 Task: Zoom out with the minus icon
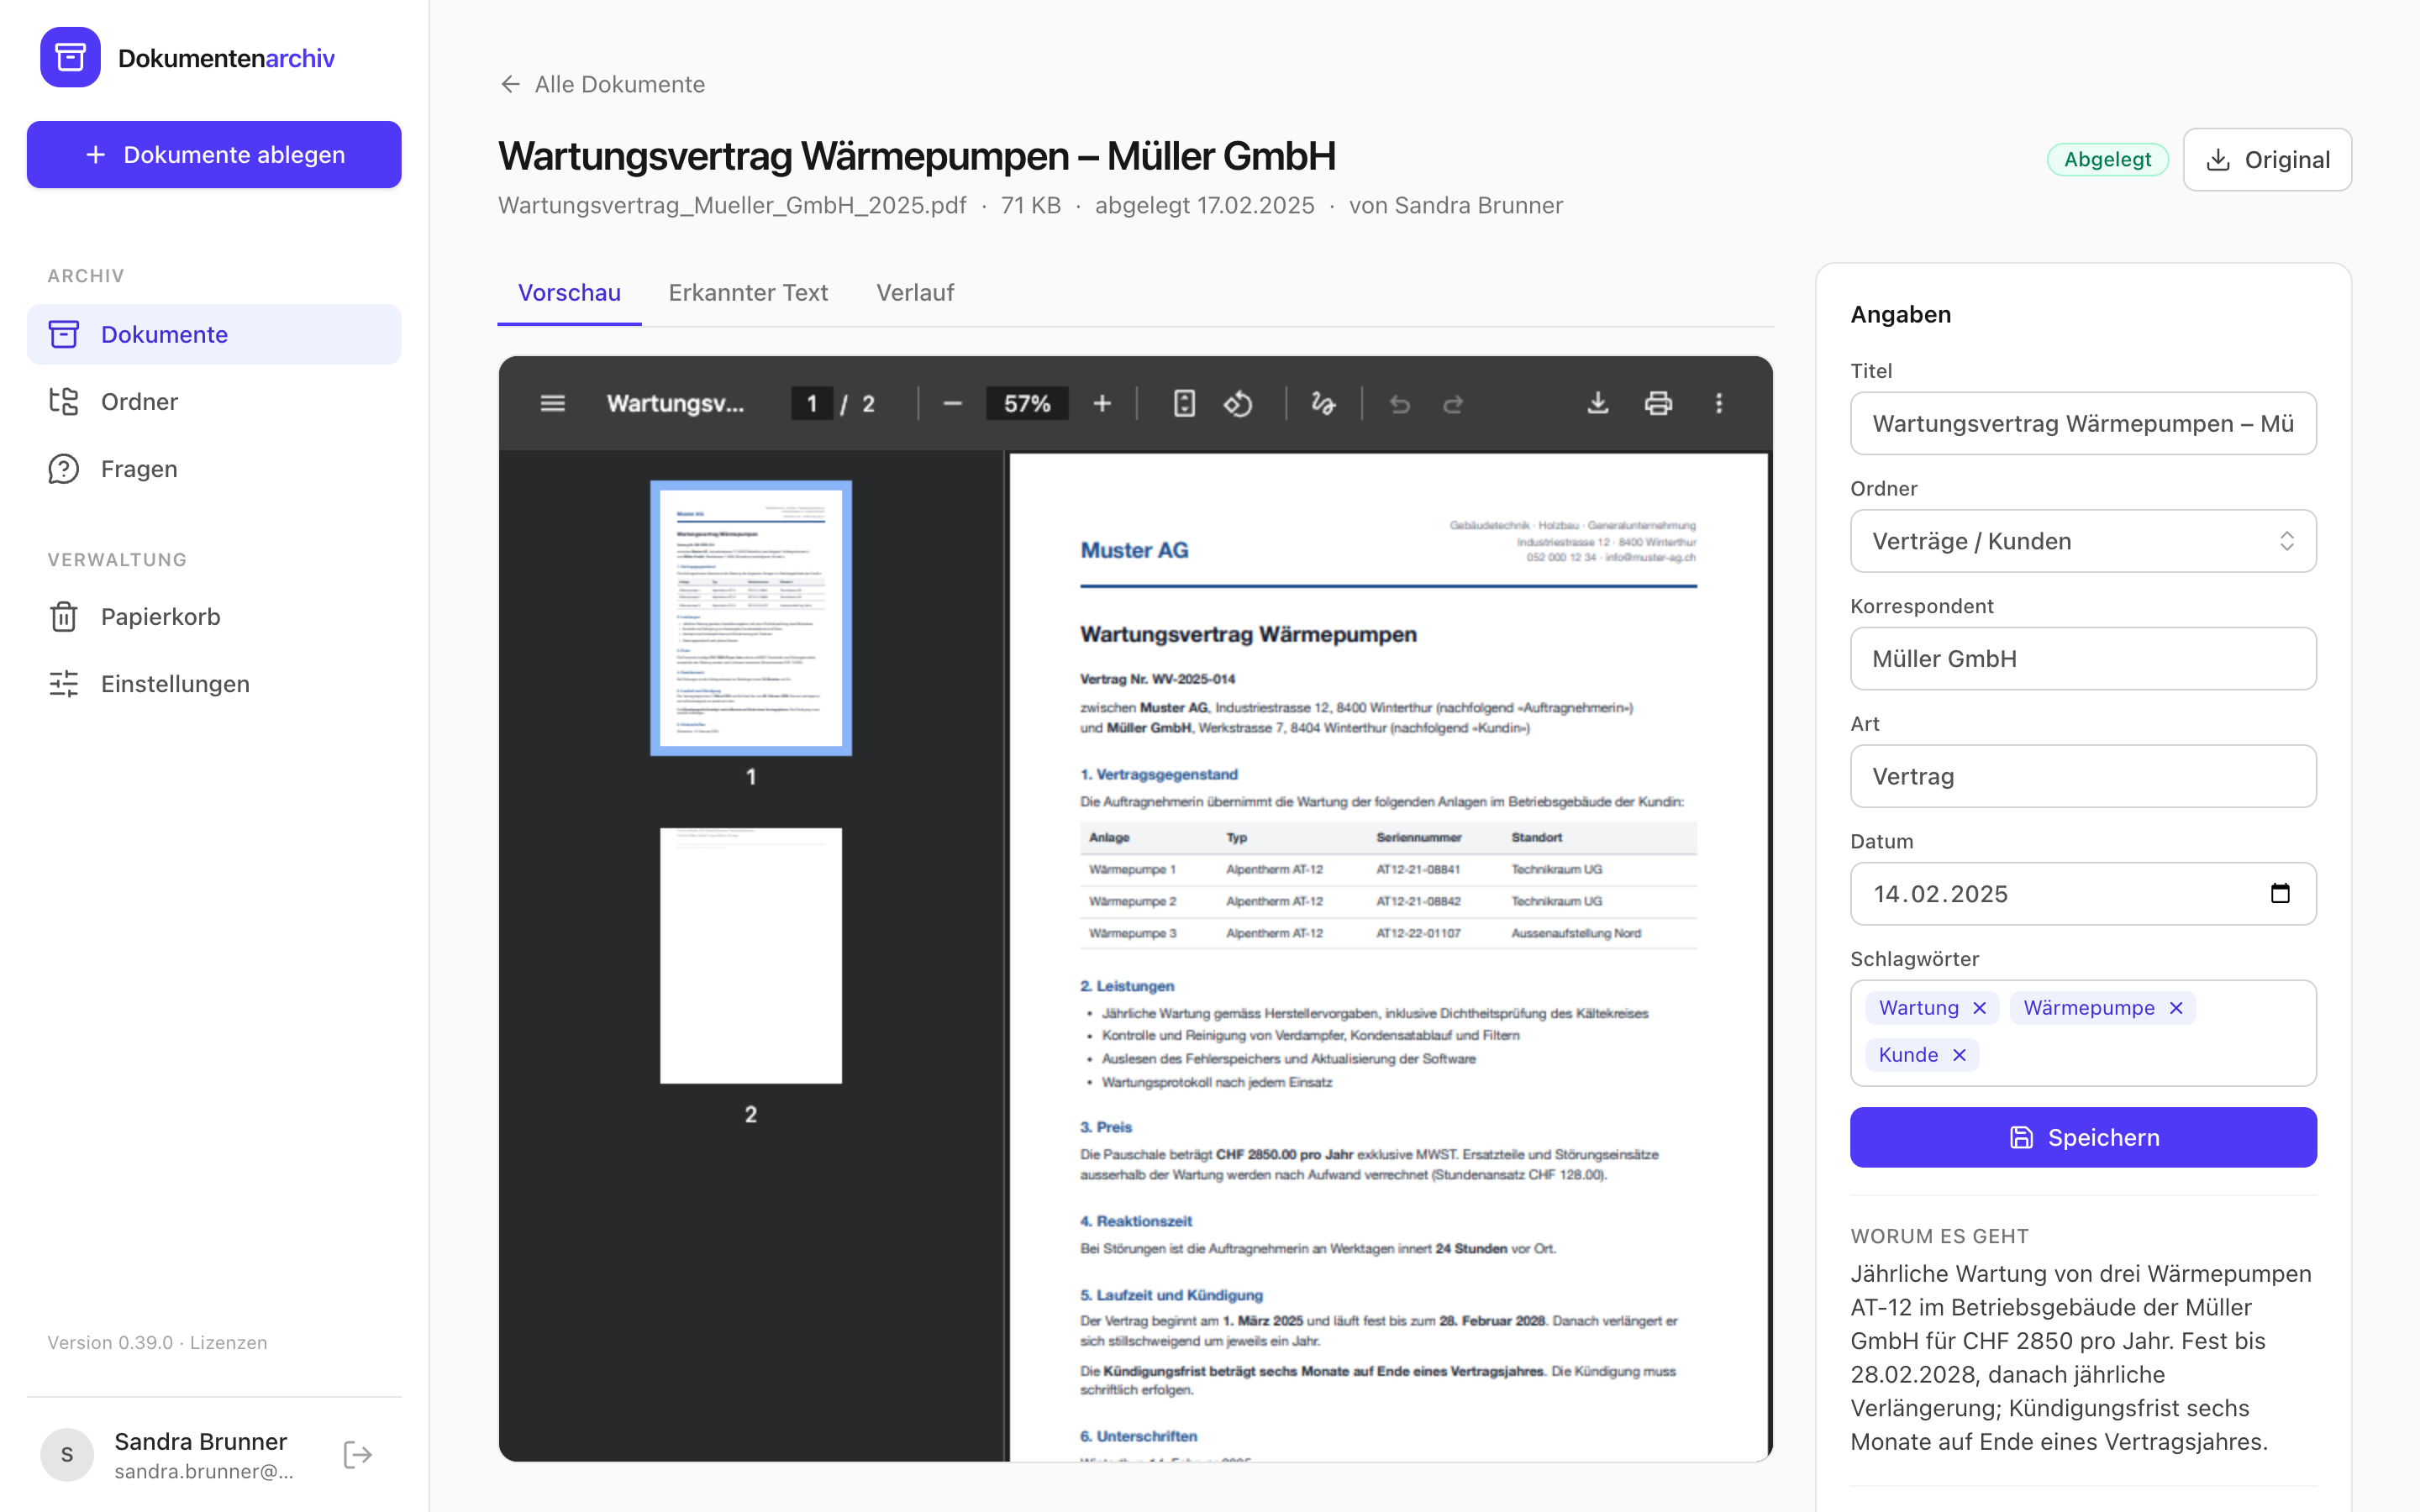952,403
